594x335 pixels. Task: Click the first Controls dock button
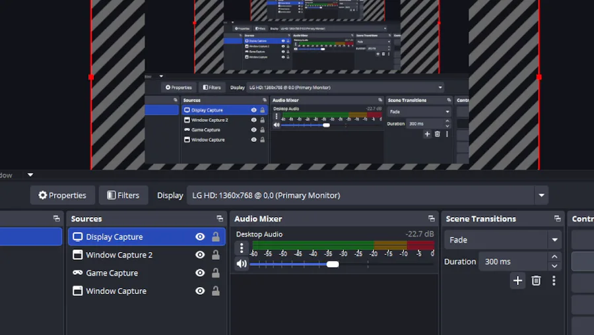[583, 240]
